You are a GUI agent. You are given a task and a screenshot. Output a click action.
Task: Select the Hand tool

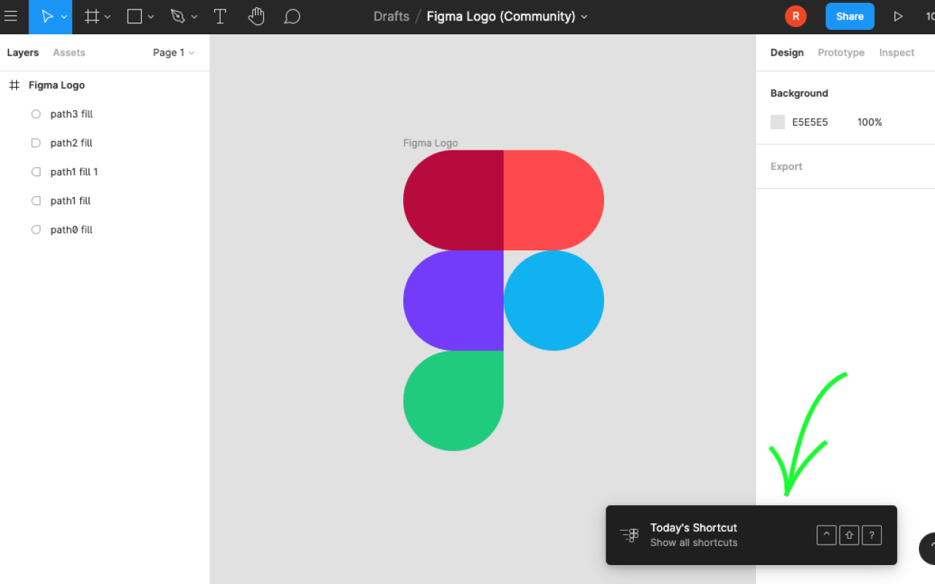point(256,16)
